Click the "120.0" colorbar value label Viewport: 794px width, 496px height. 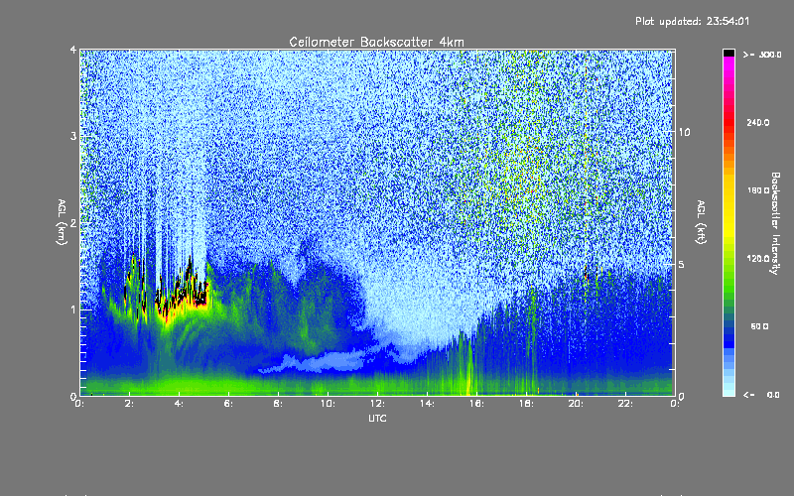tap(758, 258)
